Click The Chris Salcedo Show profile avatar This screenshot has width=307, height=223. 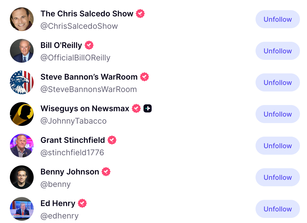pos(22,19)
